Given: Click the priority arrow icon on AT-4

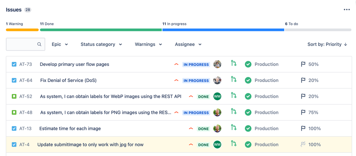Looking at the screenshot, I should (191, 145).
